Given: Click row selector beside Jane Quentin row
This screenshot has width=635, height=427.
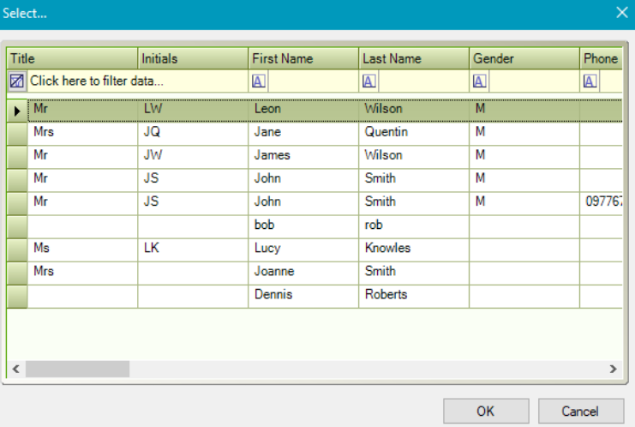Looking at the screenshot, I should point(17,133).
